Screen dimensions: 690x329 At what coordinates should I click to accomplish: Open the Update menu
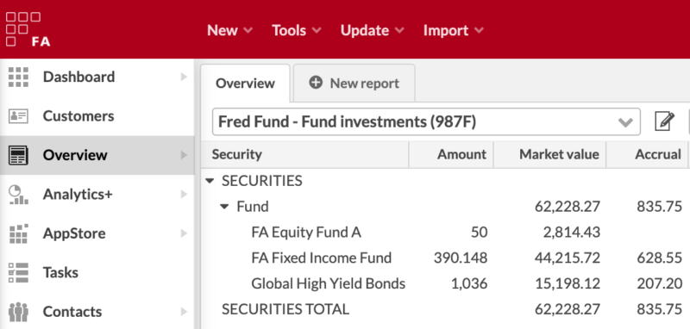[372, 30]
